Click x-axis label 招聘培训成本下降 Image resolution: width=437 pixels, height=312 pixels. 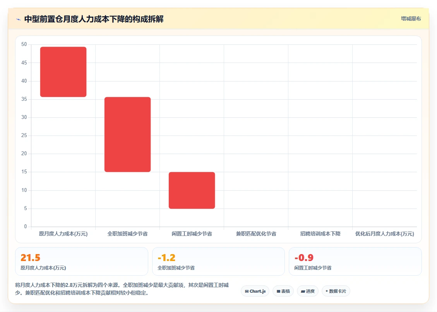tap(320, 234)
